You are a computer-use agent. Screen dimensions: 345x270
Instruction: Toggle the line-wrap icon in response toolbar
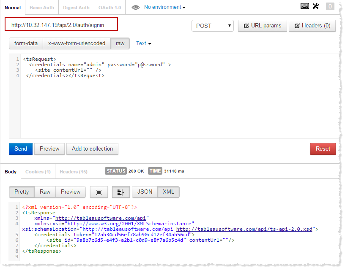(121, 192)
